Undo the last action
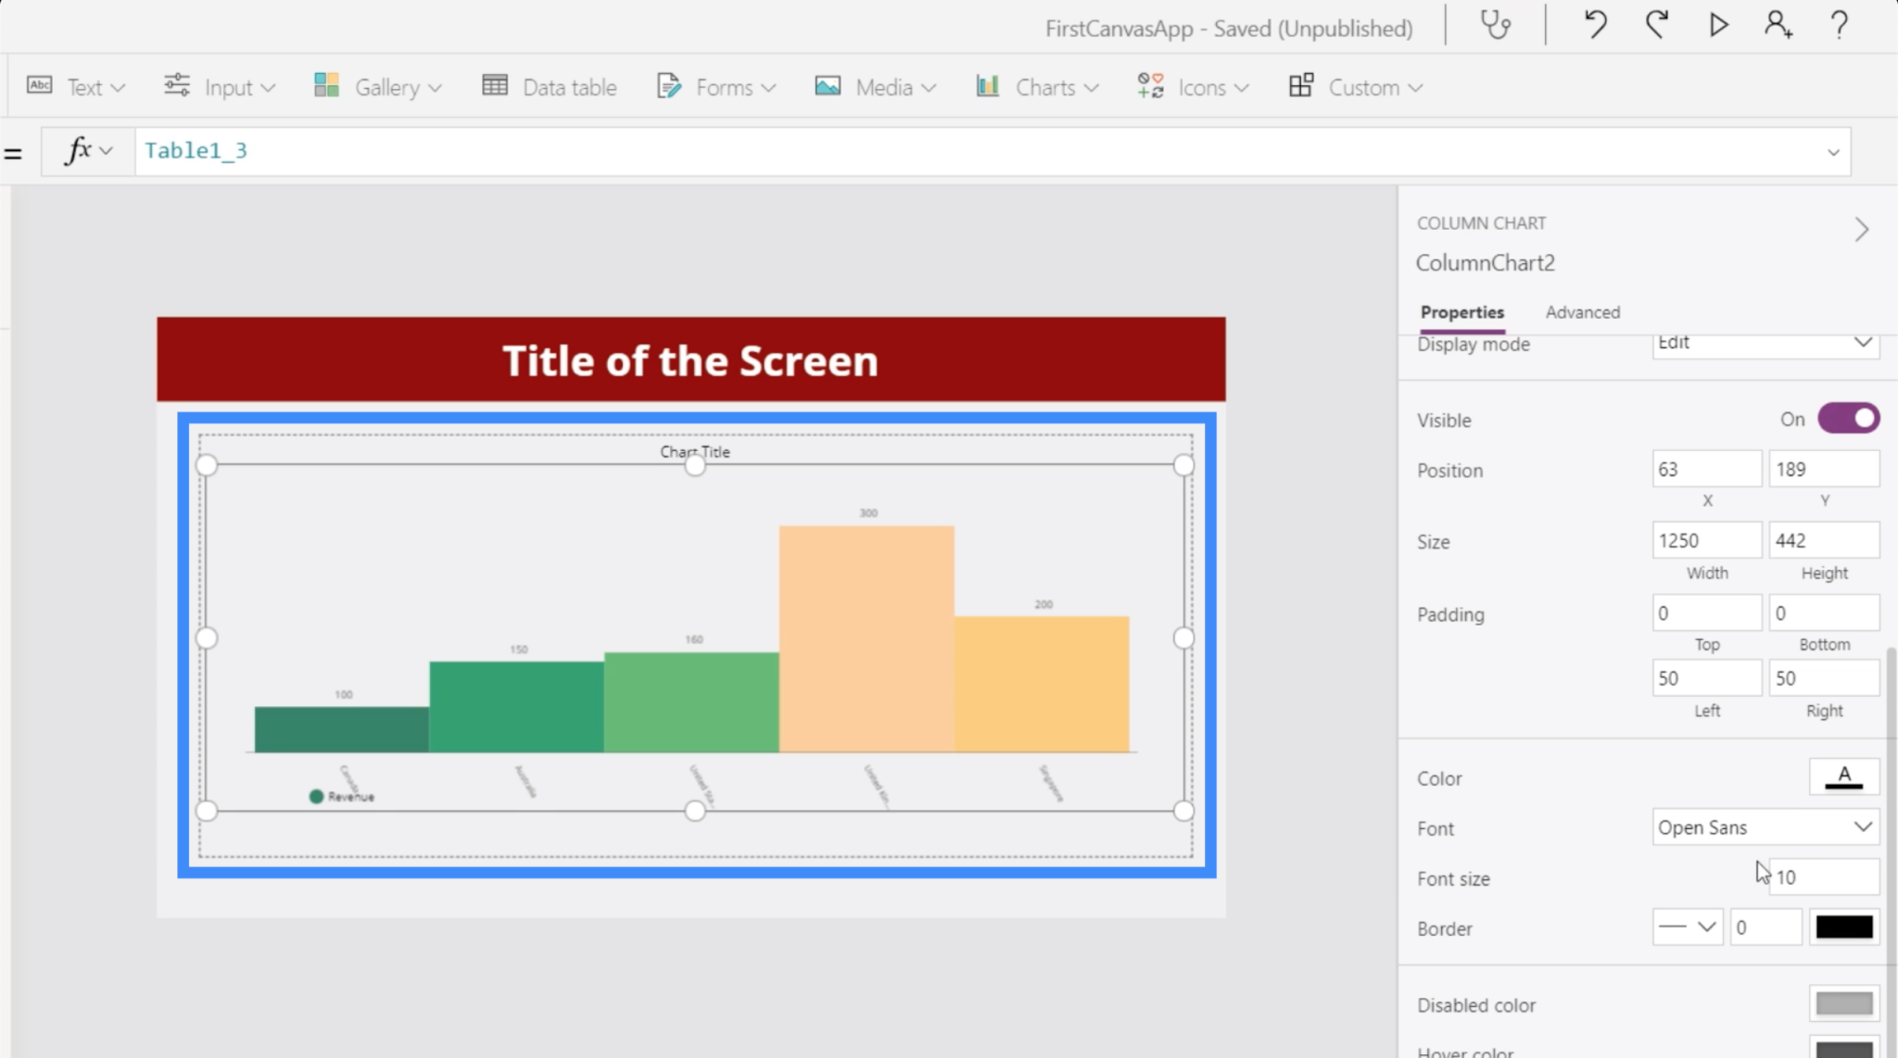This screenshot has height=1058, width=1898. (1595, 25)
